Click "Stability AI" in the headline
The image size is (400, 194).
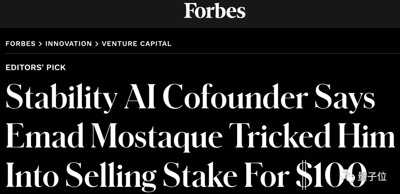[x=81, y=98]
